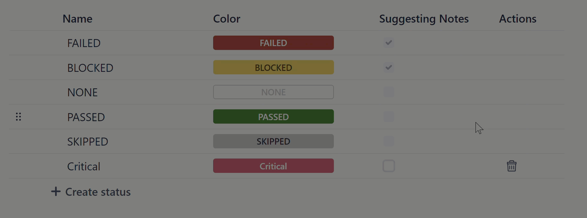Click the delete trash icon for Critical status
Viewport: 587px width, 218px height.
point(511,166)
